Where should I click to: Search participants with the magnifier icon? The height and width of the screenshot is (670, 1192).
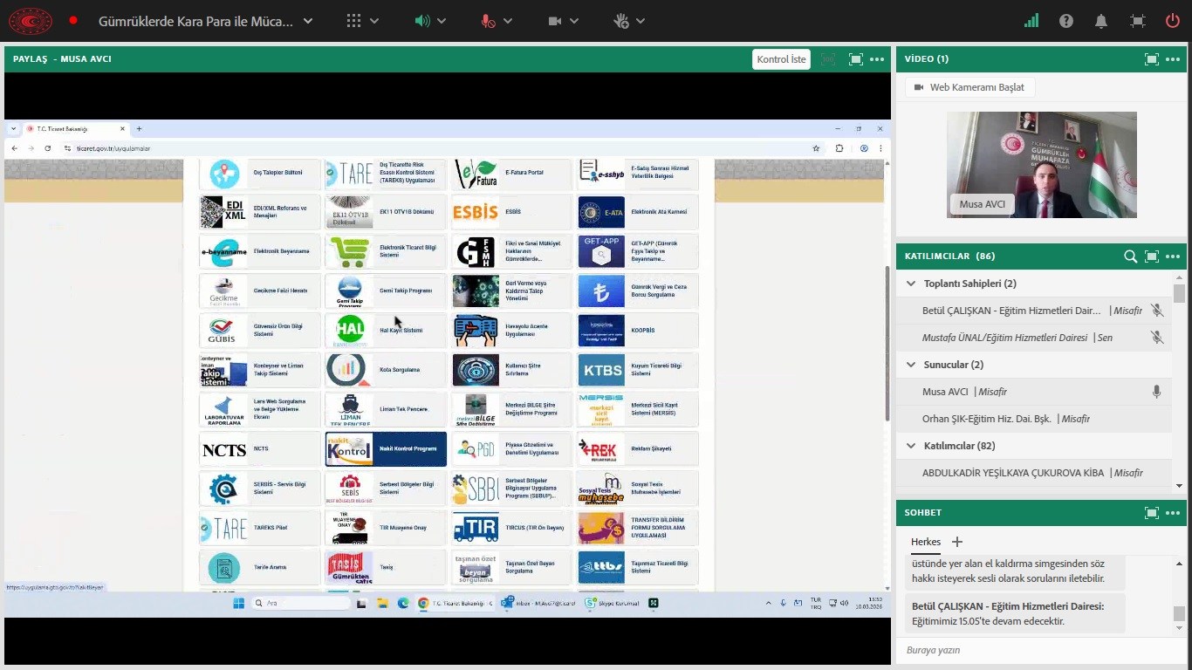click(1130, 256)
